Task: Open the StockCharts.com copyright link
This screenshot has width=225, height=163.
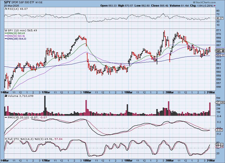Action: tap(204, 2)
